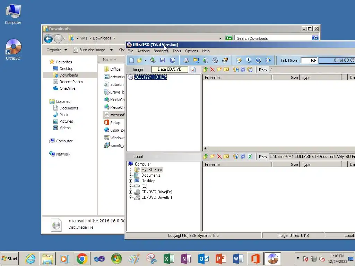Viewport: 355px width, 266px height.
Task: Click the Properties info icon
Action: click(x=249, y=60)
